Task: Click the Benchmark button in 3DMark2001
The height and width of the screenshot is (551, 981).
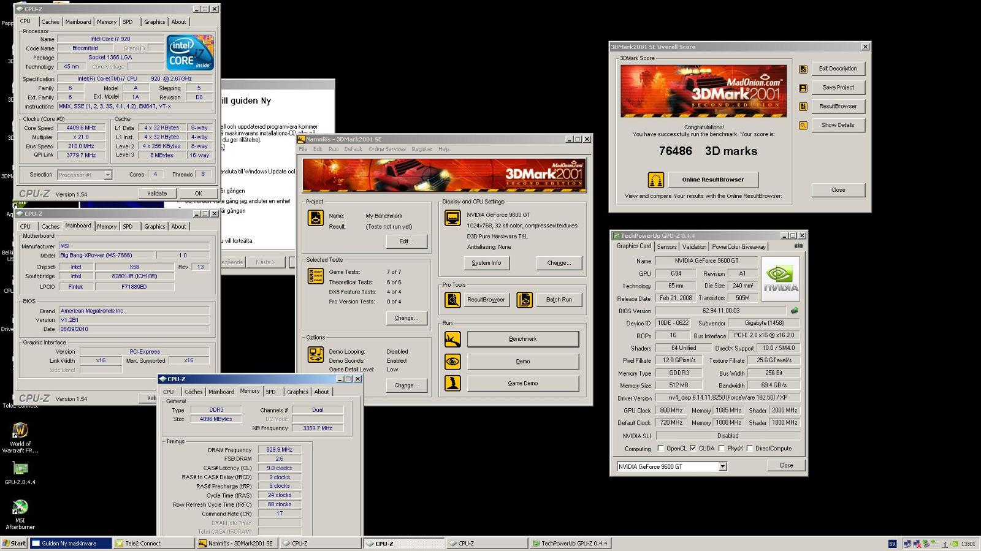Action: point(523,339)
